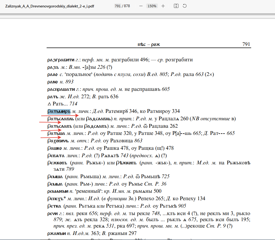Viewport: 275px width, 240px height.
Task: Click the page number 791 in the header
Action: click(x=246, y=44)
